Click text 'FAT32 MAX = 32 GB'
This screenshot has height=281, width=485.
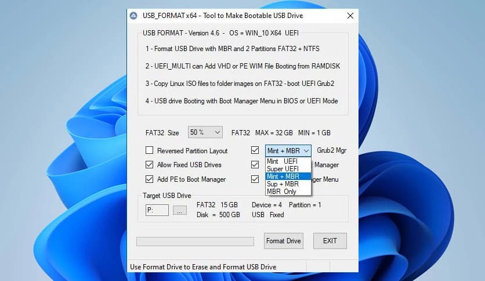point(262,133)
